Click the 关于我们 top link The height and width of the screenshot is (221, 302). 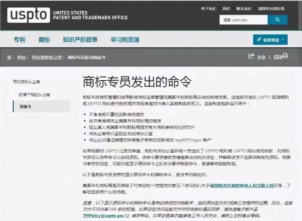tap(209, 9)
